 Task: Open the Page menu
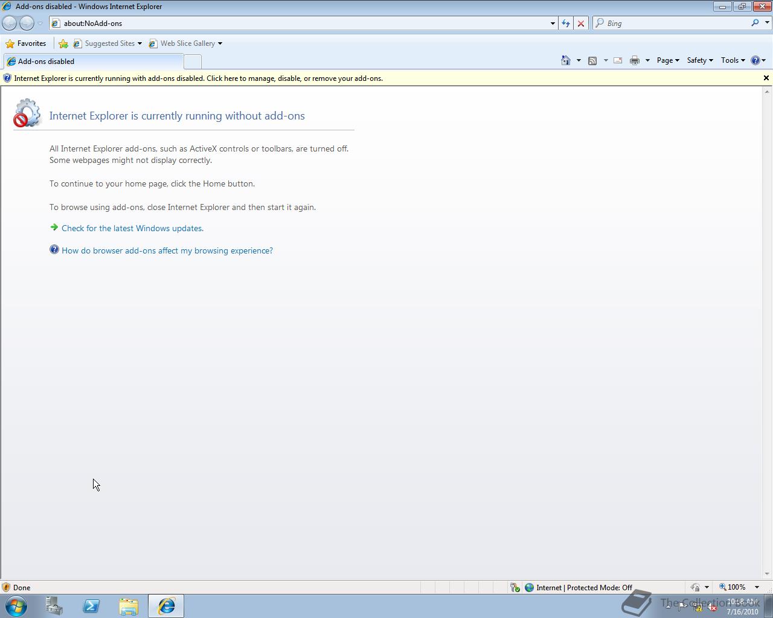pos(668,60)
